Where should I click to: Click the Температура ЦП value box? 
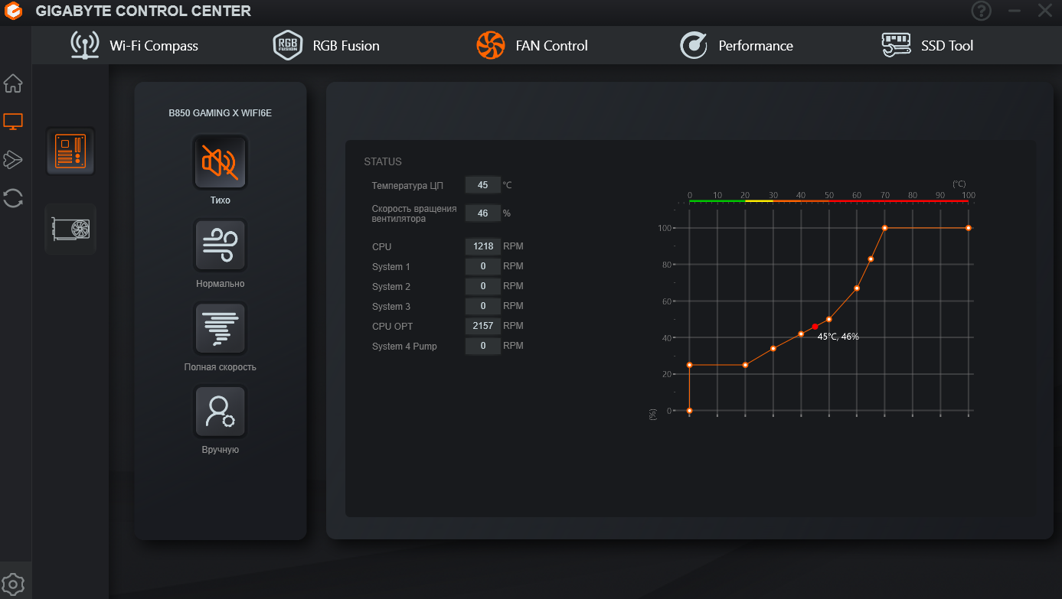point(482,185)
